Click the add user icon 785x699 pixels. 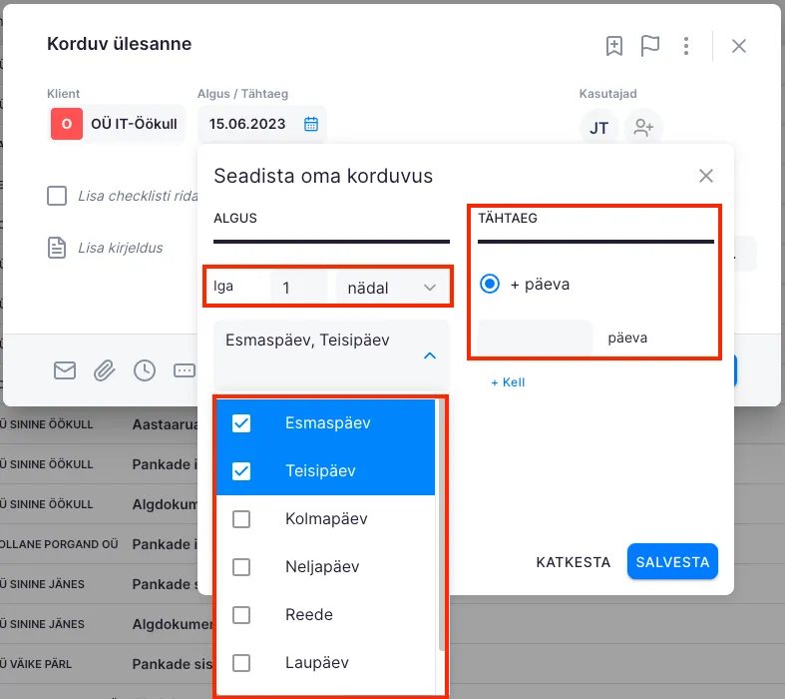coord(643,128)
